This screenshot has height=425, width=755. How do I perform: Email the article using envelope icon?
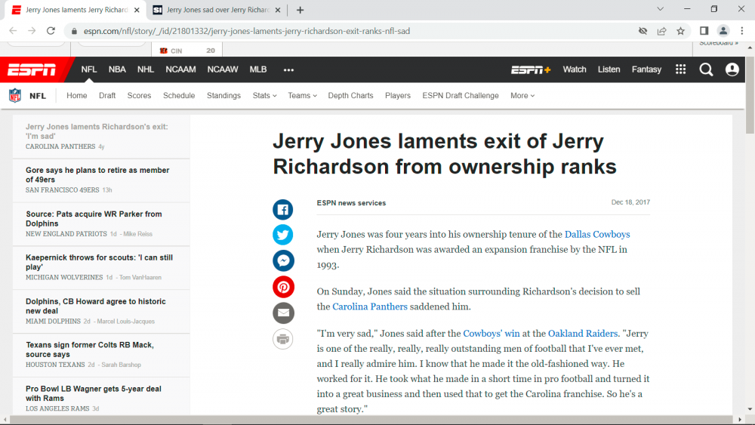pos(283,313)
